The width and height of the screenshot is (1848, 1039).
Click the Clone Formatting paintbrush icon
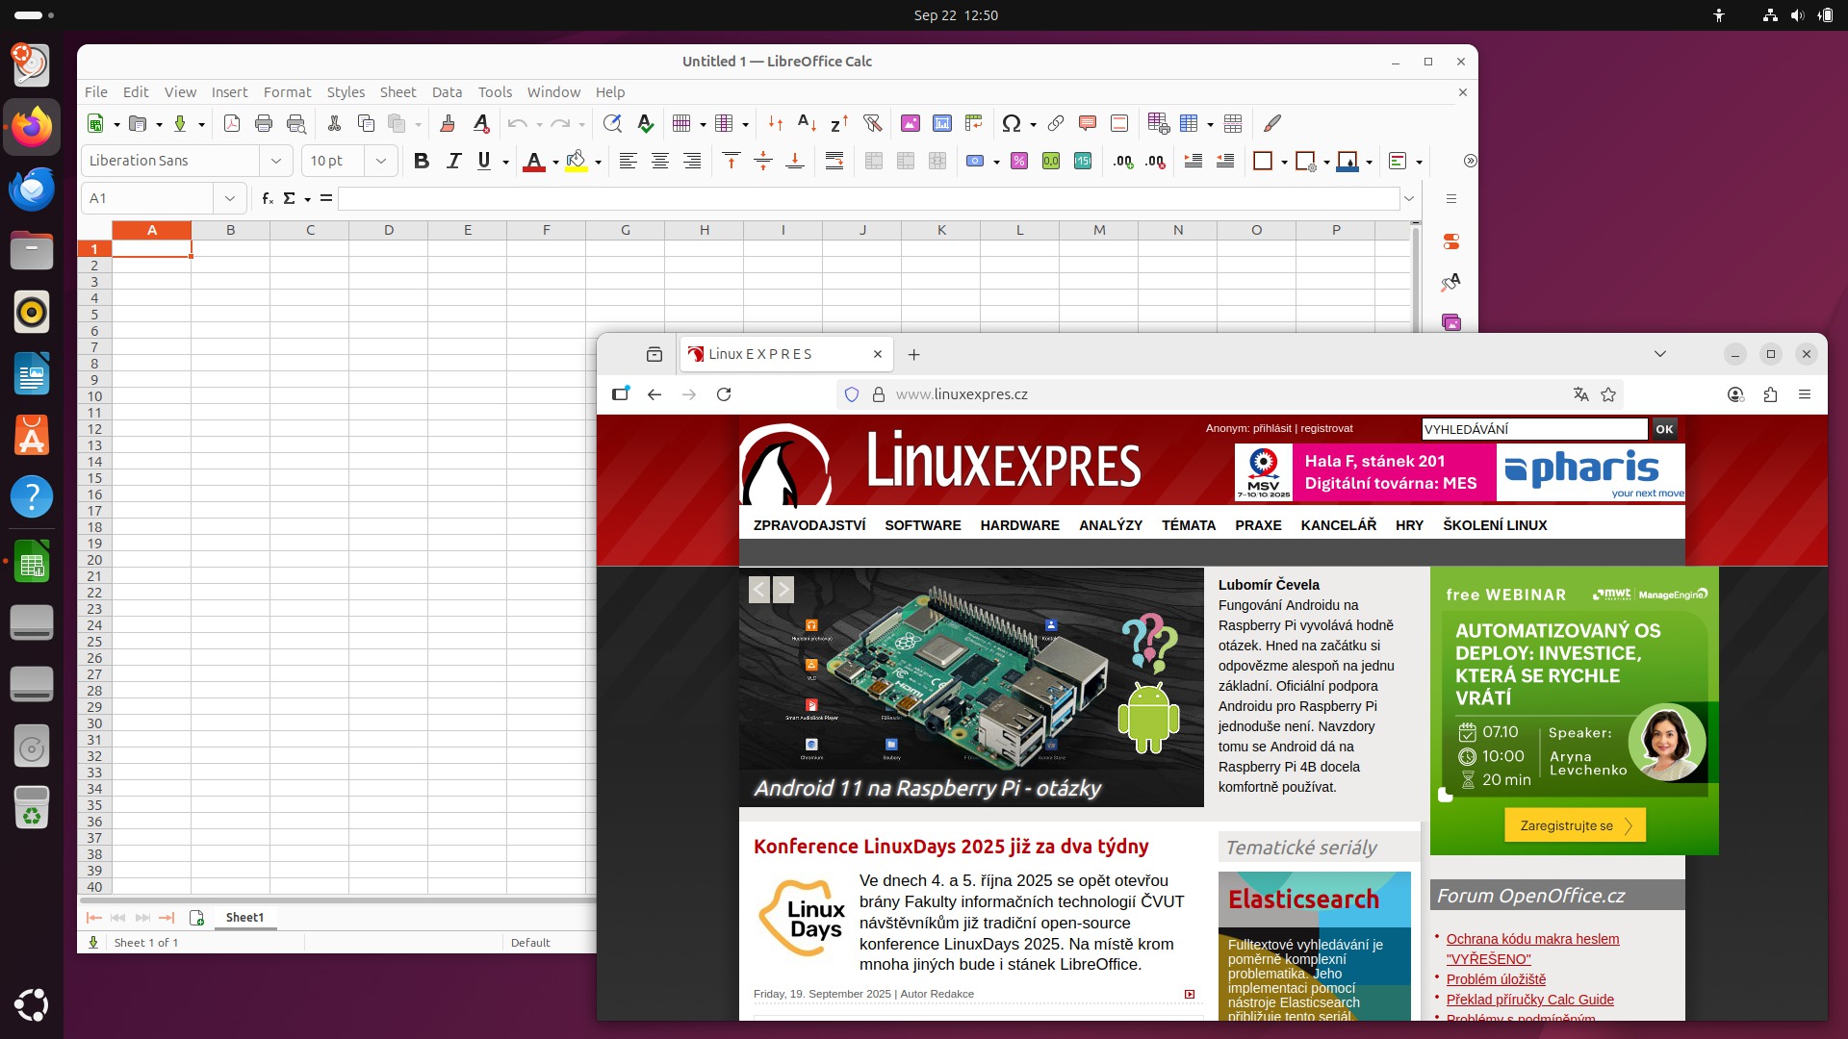tap(447, 123)
